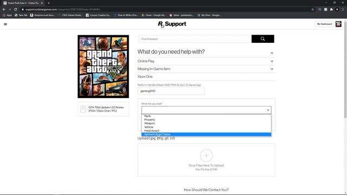Open My Dashboard
The height and width of the screenshot is (195, 347).
tap(324, 24)
